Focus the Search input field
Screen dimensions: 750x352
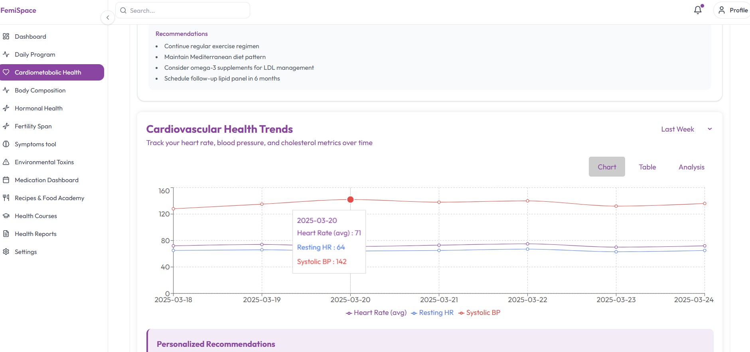(x=183, y=10)
